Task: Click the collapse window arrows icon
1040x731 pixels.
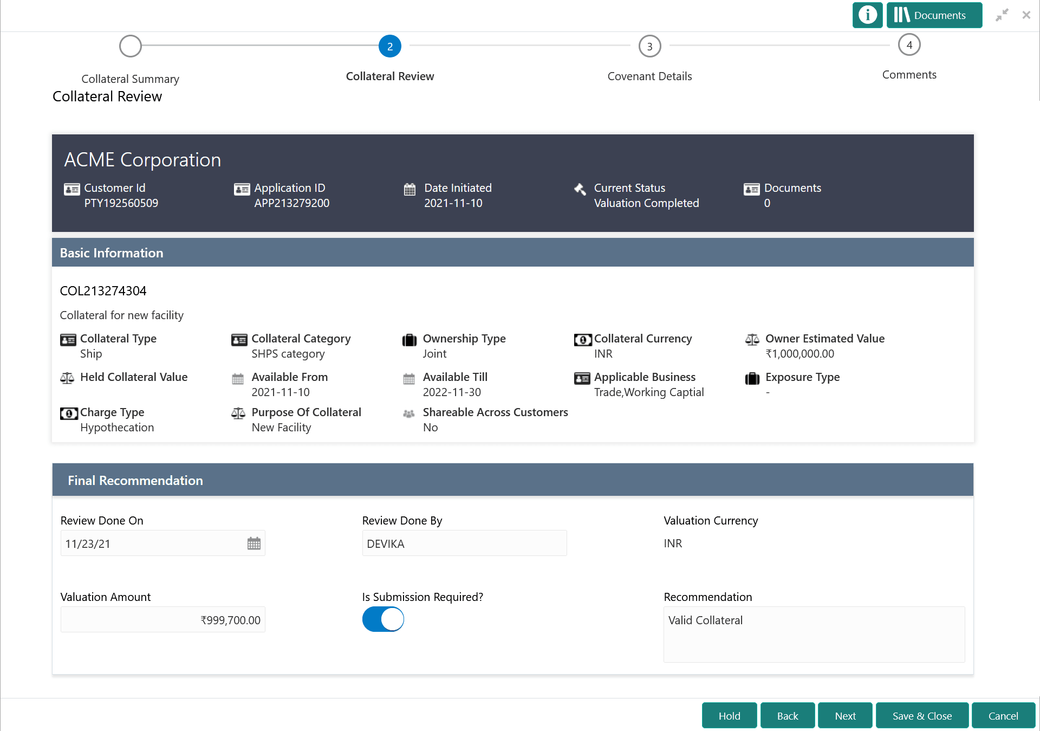Action: click(x=1002, y=15)
